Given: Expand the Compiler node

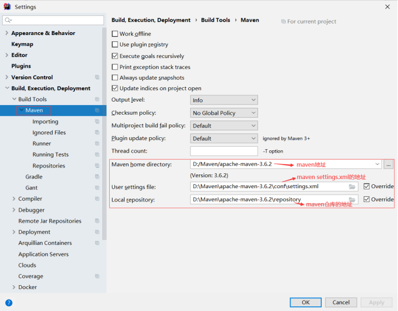Looking at the screenshot, I should tap(14, 199).
